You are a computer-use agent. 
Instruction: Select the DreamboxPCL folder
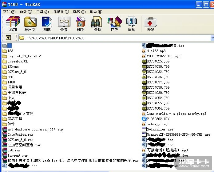click(15, 61)
